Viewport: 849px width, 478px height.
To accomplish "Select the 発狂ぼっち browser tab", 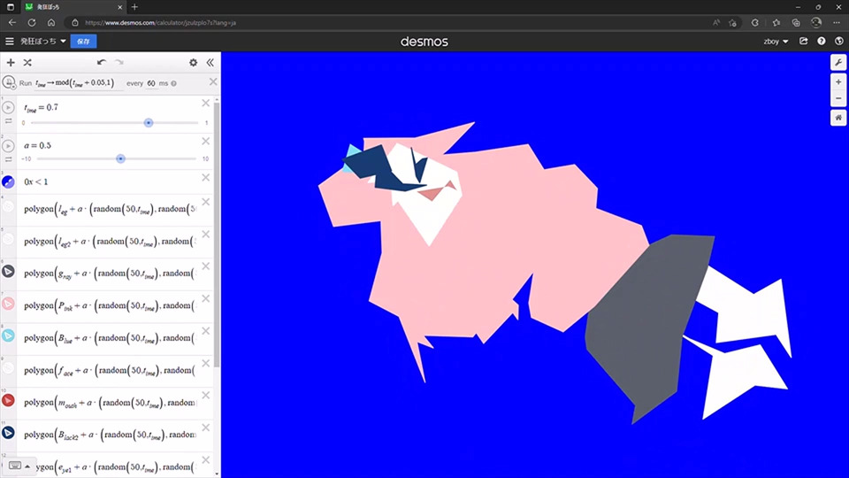I will pyautogui.click(x=73, y=7).
